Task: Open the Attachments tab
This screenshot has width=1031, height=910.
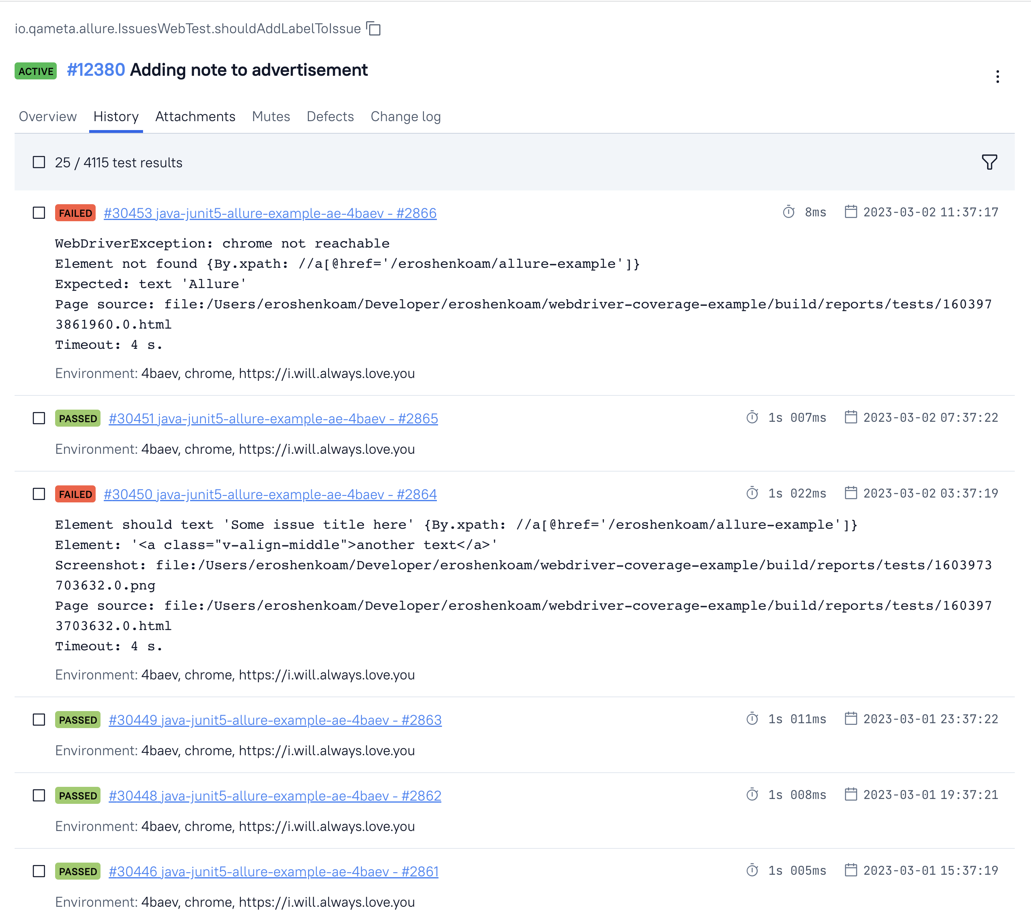Action: coord(195,116)
